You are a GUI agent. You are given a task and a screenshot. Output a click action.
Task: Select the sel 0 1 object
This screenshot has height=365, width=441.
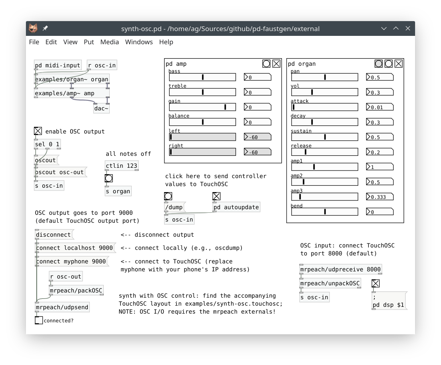[47, 144]
